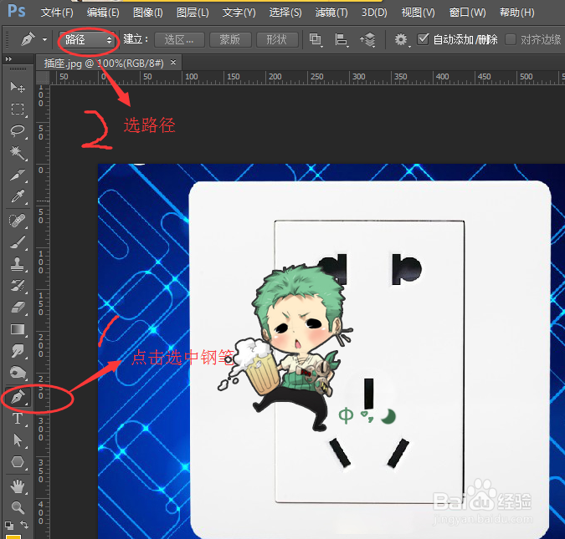565x539 pixels.
Task: Open path arrangement icon
Action: [x=367, y=39]
